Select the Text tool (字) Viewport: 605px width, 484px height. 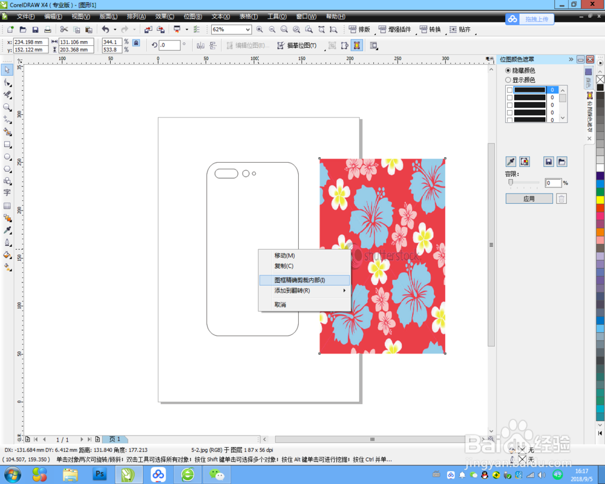[7, 192]
